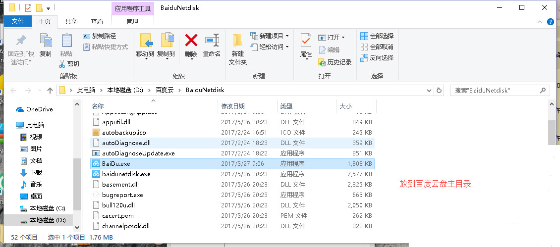Viewport: 560px width, 247px height.
Task: Click 百度云 in the address breadcrumb
Action: [165, 90]
